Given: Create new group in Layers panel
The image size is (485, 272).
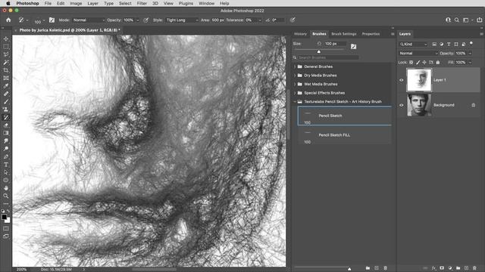Looking at the screenshot, I should [x=458, y=268].
